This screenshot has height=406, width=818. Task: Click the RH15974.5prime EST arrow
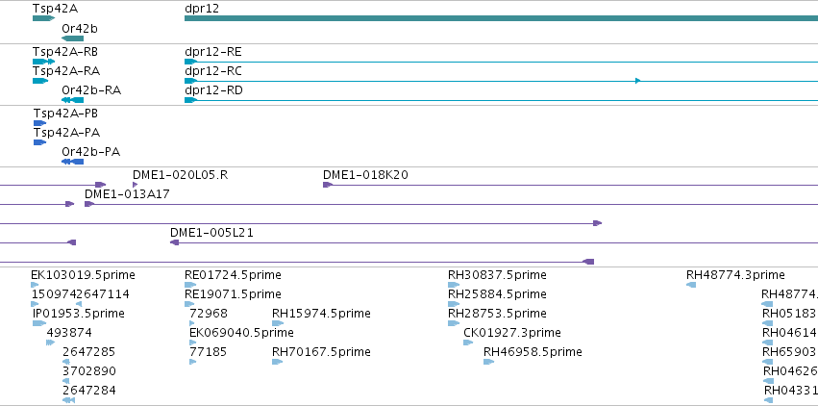pyautogui.click(x=278, y=323)
